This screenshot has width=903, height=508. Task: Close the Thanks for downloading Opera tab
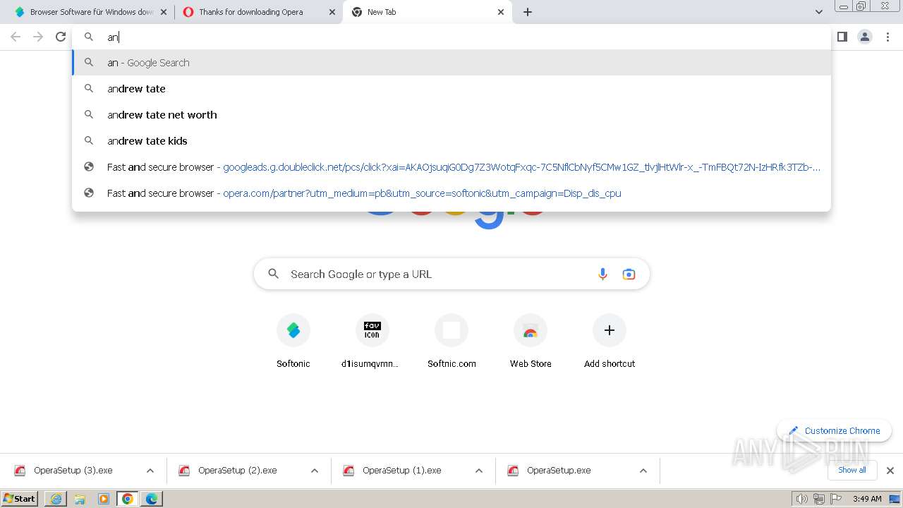pos(332,12)
